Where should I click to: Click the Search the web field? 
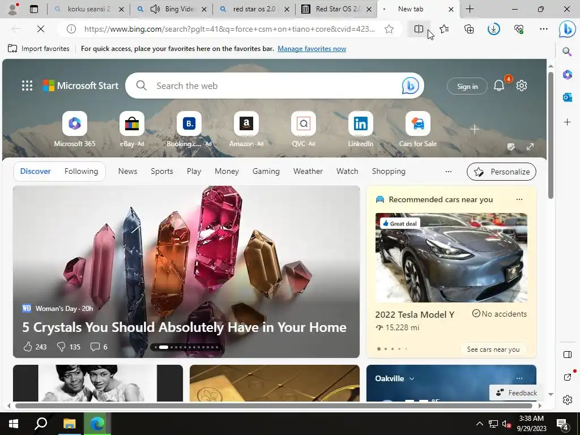tap(275, 86)
